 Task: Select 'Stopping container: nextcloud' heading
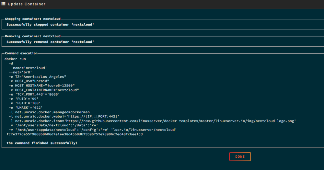click(33, 19)
